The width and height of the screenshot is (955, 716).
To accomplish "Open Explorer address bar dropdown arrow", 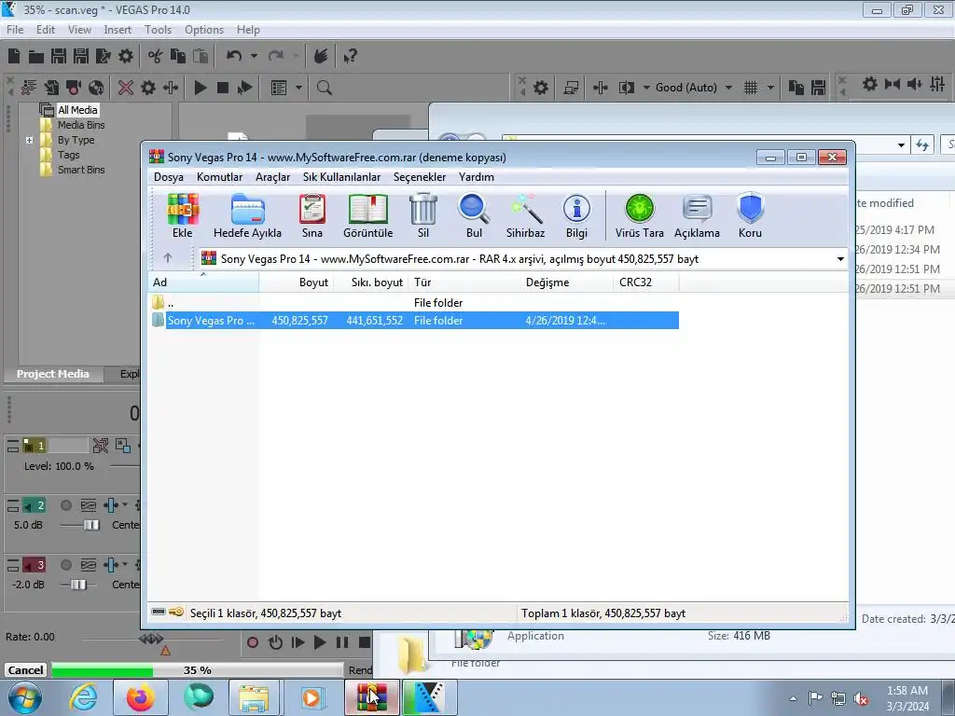I will 901,145.
